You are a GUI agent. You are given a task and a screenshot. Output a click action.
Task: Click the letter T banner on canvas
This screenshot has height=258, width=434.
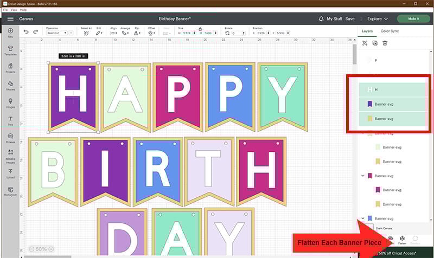coord(209,171)
